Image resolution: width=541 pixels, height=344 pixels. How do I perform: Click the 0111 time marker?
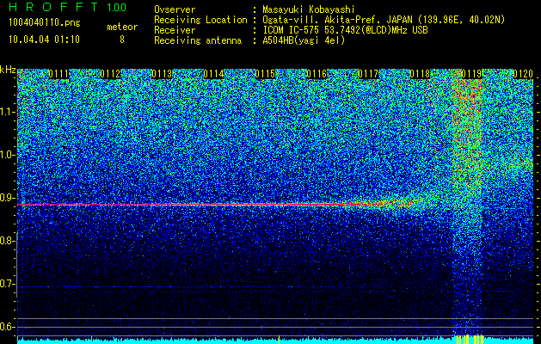click(58, 74)
